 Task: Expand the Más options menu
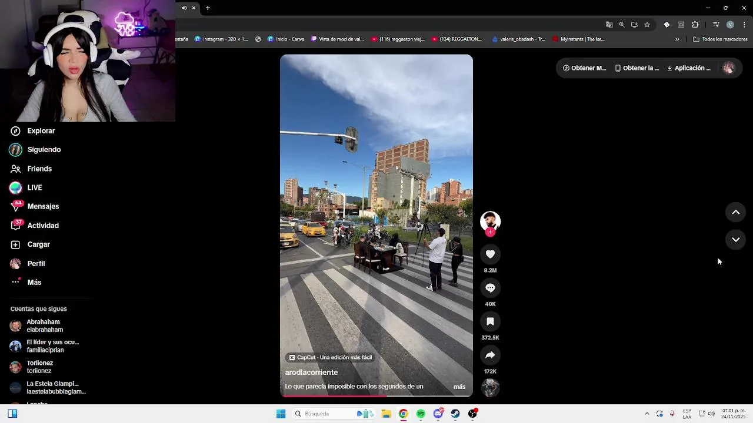point(26,283)
